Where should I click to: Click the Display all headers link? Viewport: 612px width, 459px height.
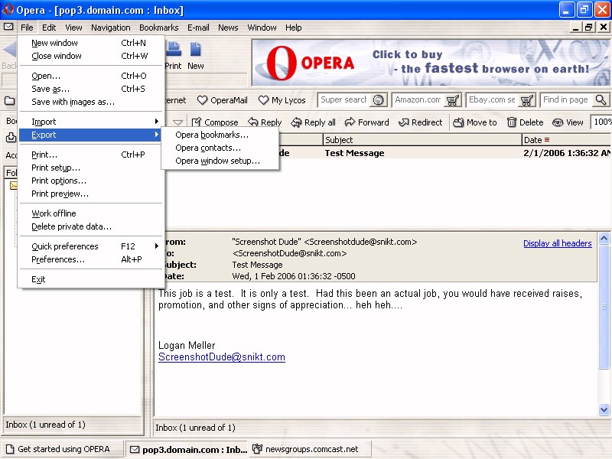click(x=557, y=243)
